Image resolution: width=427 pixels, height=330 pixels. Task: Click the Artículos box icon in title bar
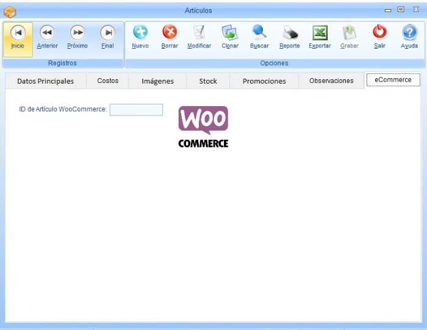tap(10, 12)
